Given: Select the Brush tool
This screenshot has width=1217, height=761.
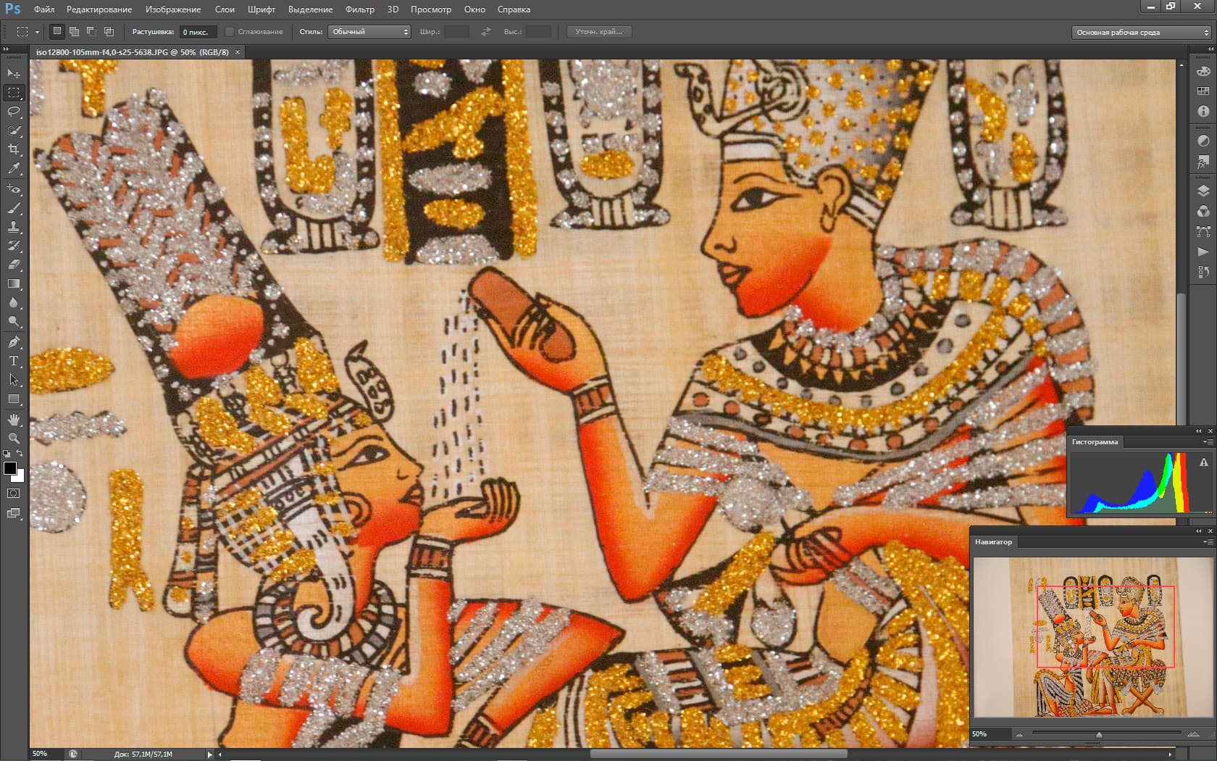Looking at the screenshot, I should tap(14, 208).
